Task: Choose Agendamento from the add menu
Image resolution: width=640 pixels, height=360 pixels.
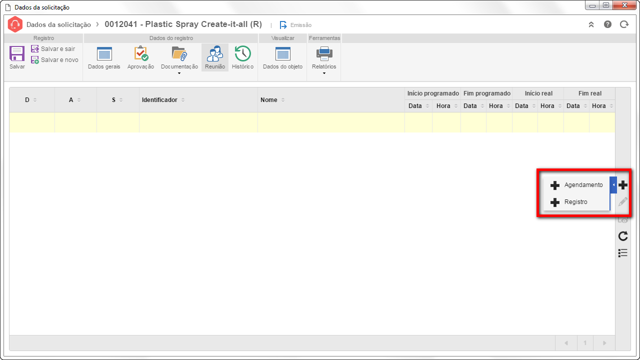Action: [576, 185]
